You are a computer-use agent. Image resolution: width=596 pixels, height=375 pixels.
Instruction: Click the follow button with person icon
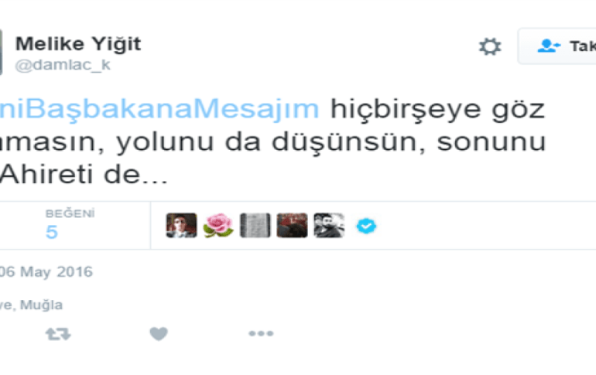pos(557,46)
